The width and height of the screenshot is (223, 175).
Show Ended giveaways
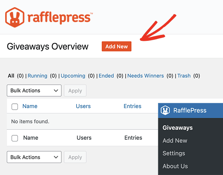coord(106,76)
